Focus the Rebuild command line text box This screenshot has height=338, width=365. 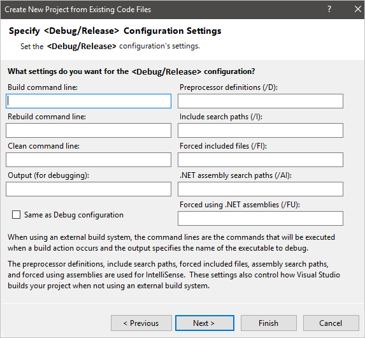tap(89, 131)
